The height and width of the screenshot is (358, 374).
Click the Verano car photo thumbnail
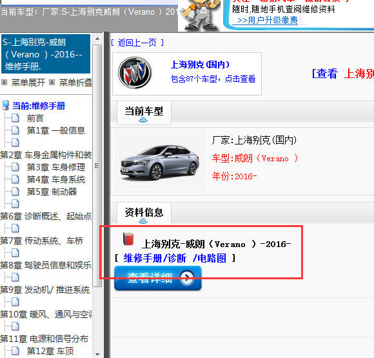click(x=159, y=161)
